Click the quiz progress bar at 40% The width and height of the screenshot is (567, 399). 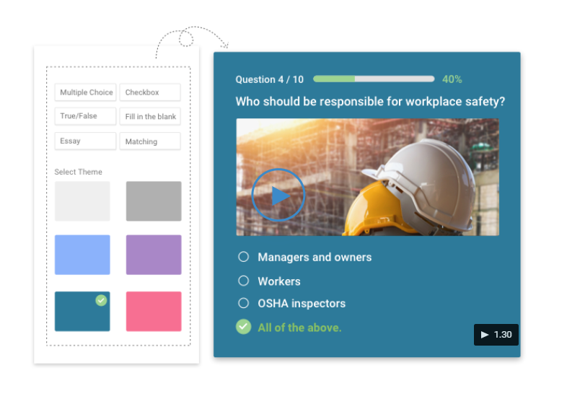pyautogui.click(x=374, y=79)
